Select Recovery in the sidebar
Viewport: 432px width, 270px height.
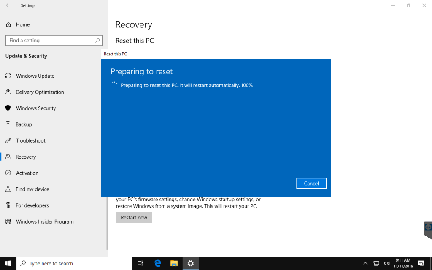coord(26,157)
